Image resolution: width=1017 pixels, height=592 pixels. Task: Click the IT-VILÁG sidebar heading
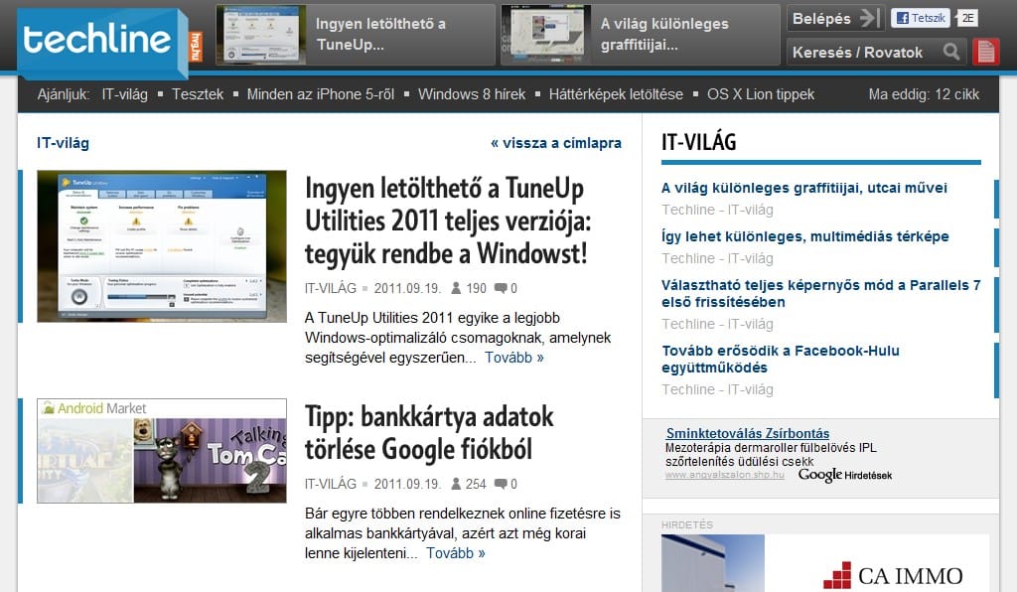tap(698, 142)
